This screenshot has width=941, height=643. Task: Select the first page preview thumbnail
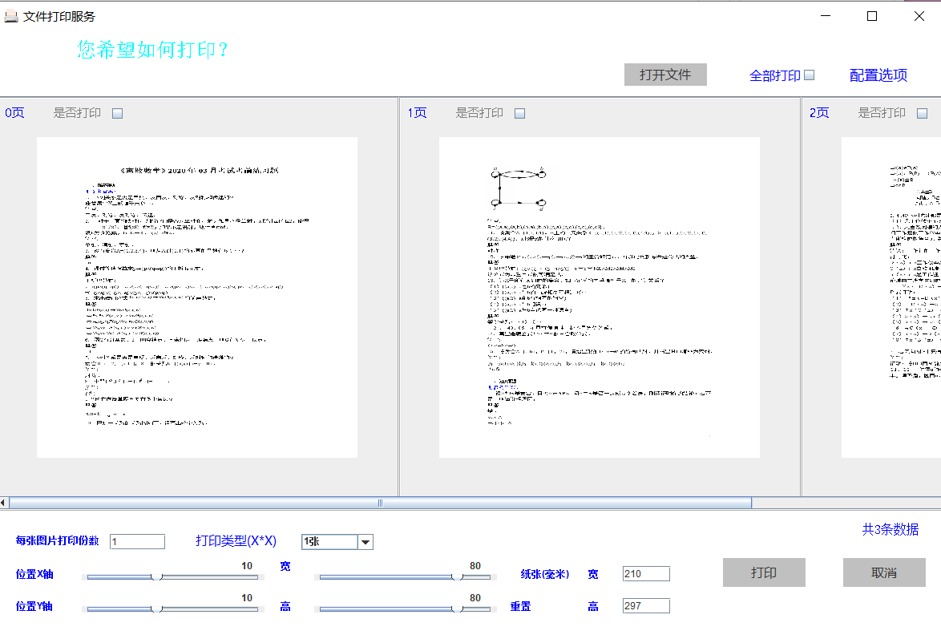(196, 297)
